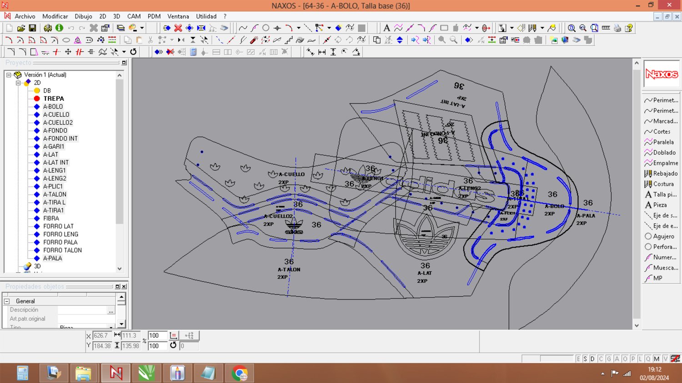
Task: Click the ruler measure icon
Action: tap(606, 28)
